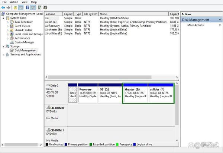Click the gray Forward arrow in toolbar
The width and height of the screenshot is (223, 153).
9,7
